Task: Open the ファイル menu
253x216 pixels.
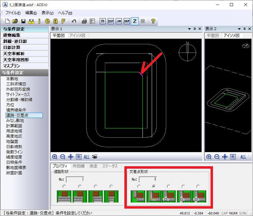Action: coord(13,13)
